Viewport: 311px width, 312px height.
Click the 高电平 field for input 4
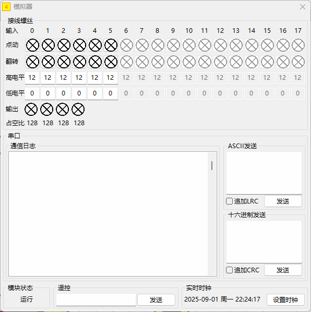tap(95, 78)
